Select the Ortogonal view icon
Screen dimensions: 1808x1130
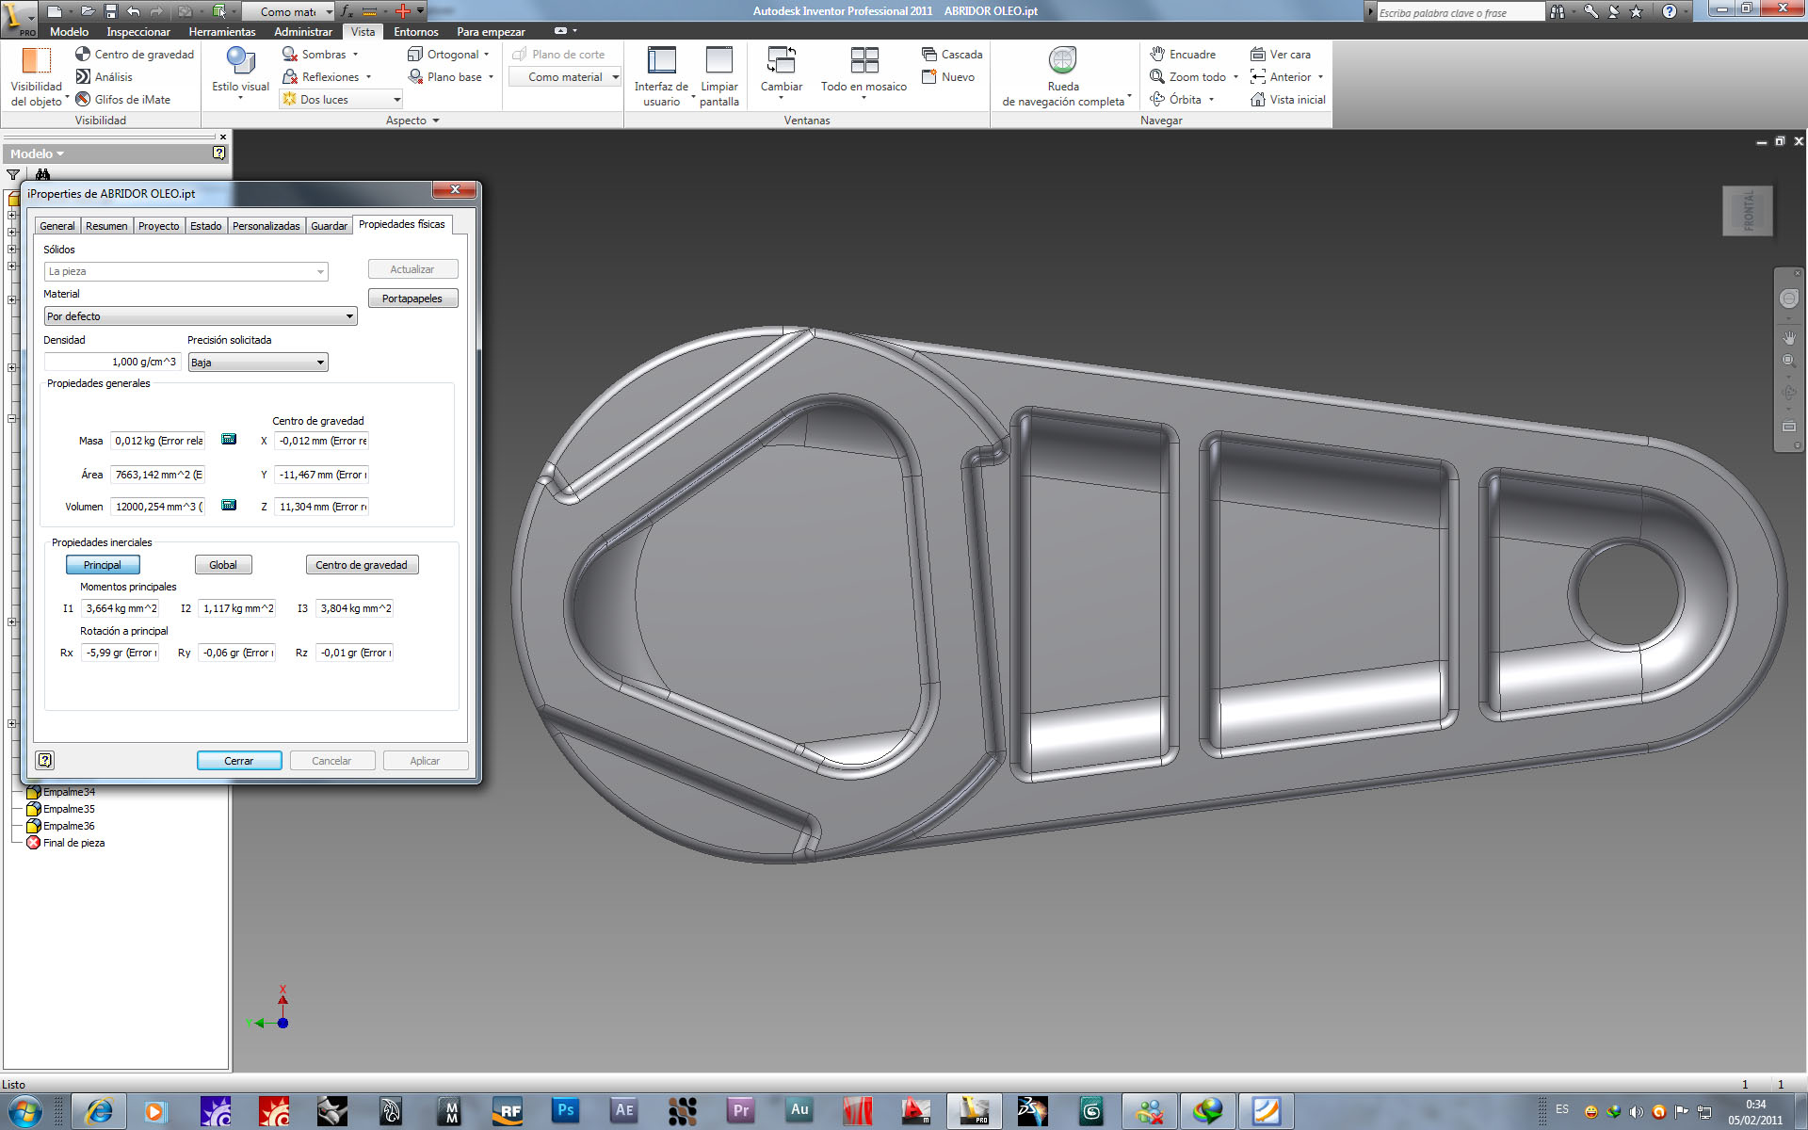(x=415, y=55)
